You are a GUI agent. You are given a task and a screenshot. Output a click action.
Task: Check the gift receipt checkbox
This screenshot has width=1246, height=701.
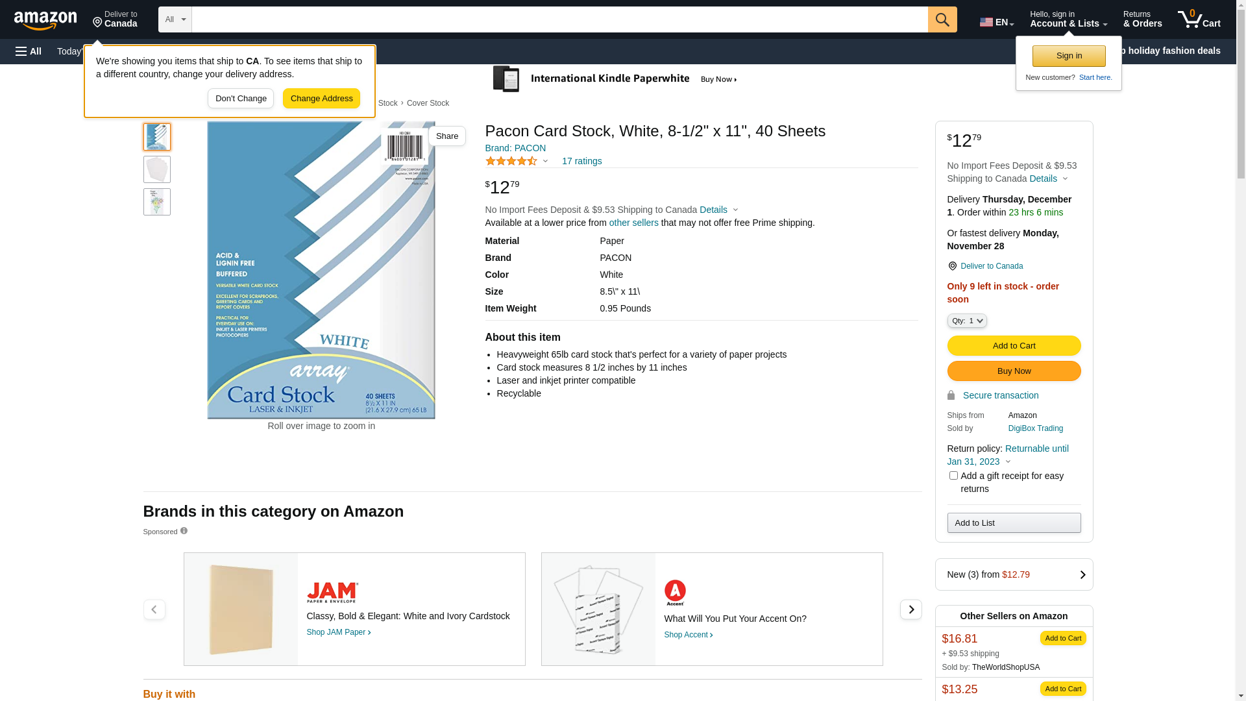click(953, 476)
